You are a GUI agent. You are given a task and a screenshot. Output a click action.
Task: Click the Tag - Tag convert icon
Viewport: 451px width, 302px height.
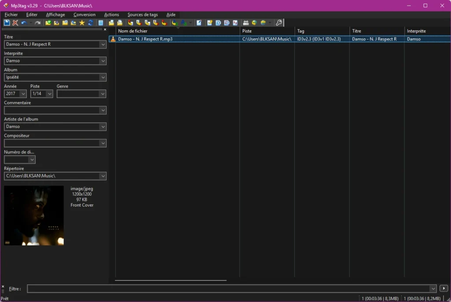[x=164, y=23]
